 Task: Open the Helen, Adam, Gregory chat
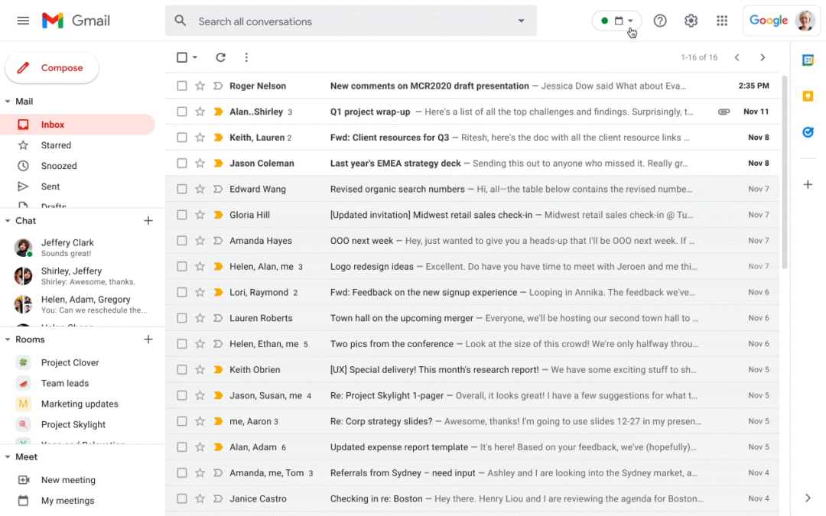pyautogui.click(x=79, y=304)
